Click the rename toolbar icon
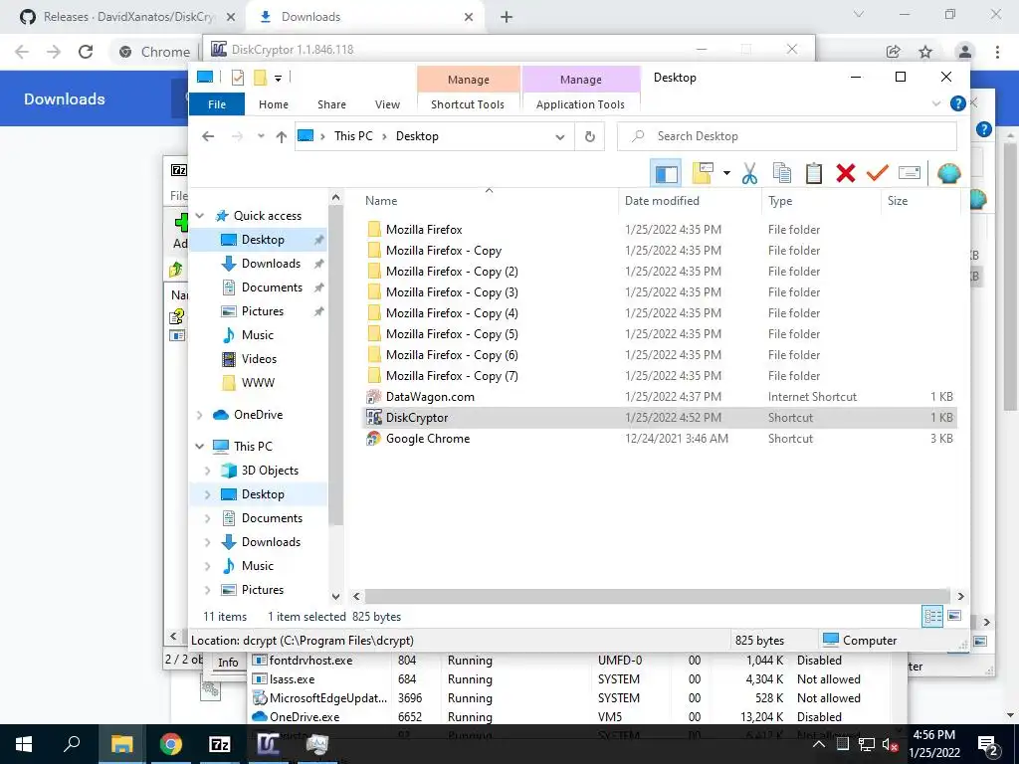1019x764 pixels. [x=910, y=173]
